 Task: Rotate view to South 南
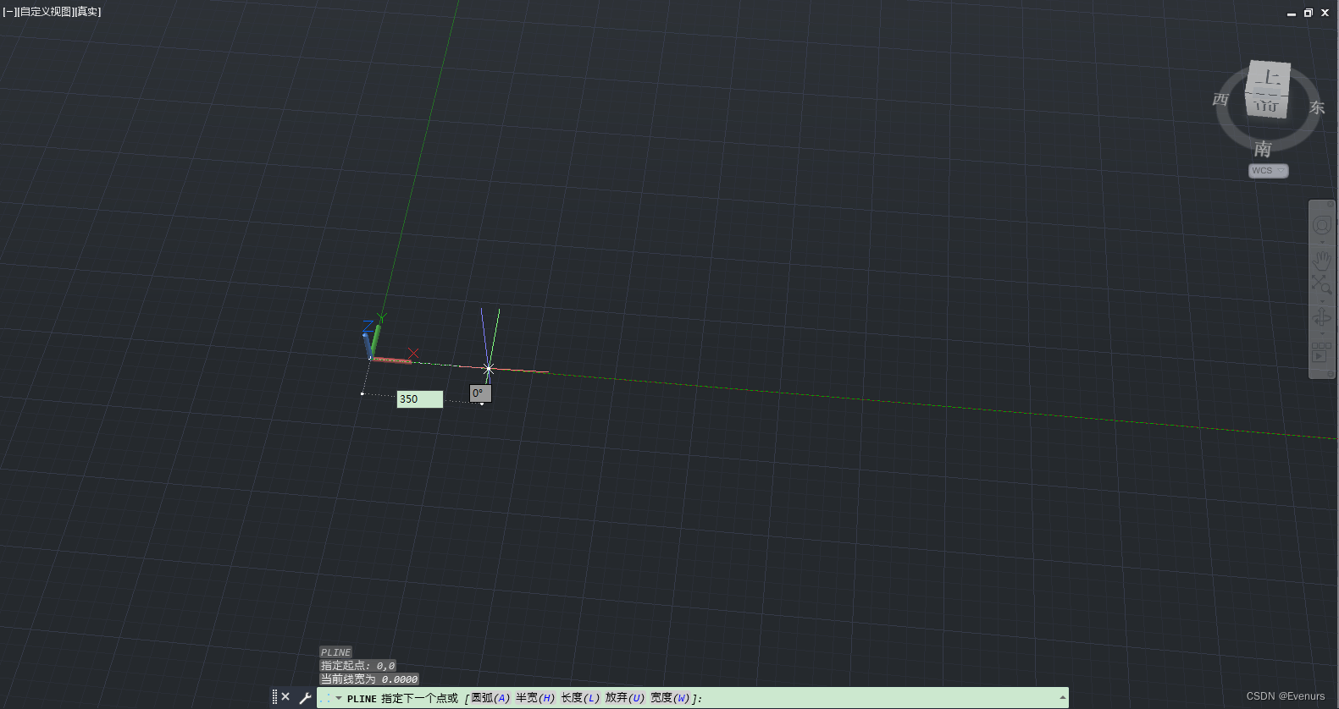1263,149
